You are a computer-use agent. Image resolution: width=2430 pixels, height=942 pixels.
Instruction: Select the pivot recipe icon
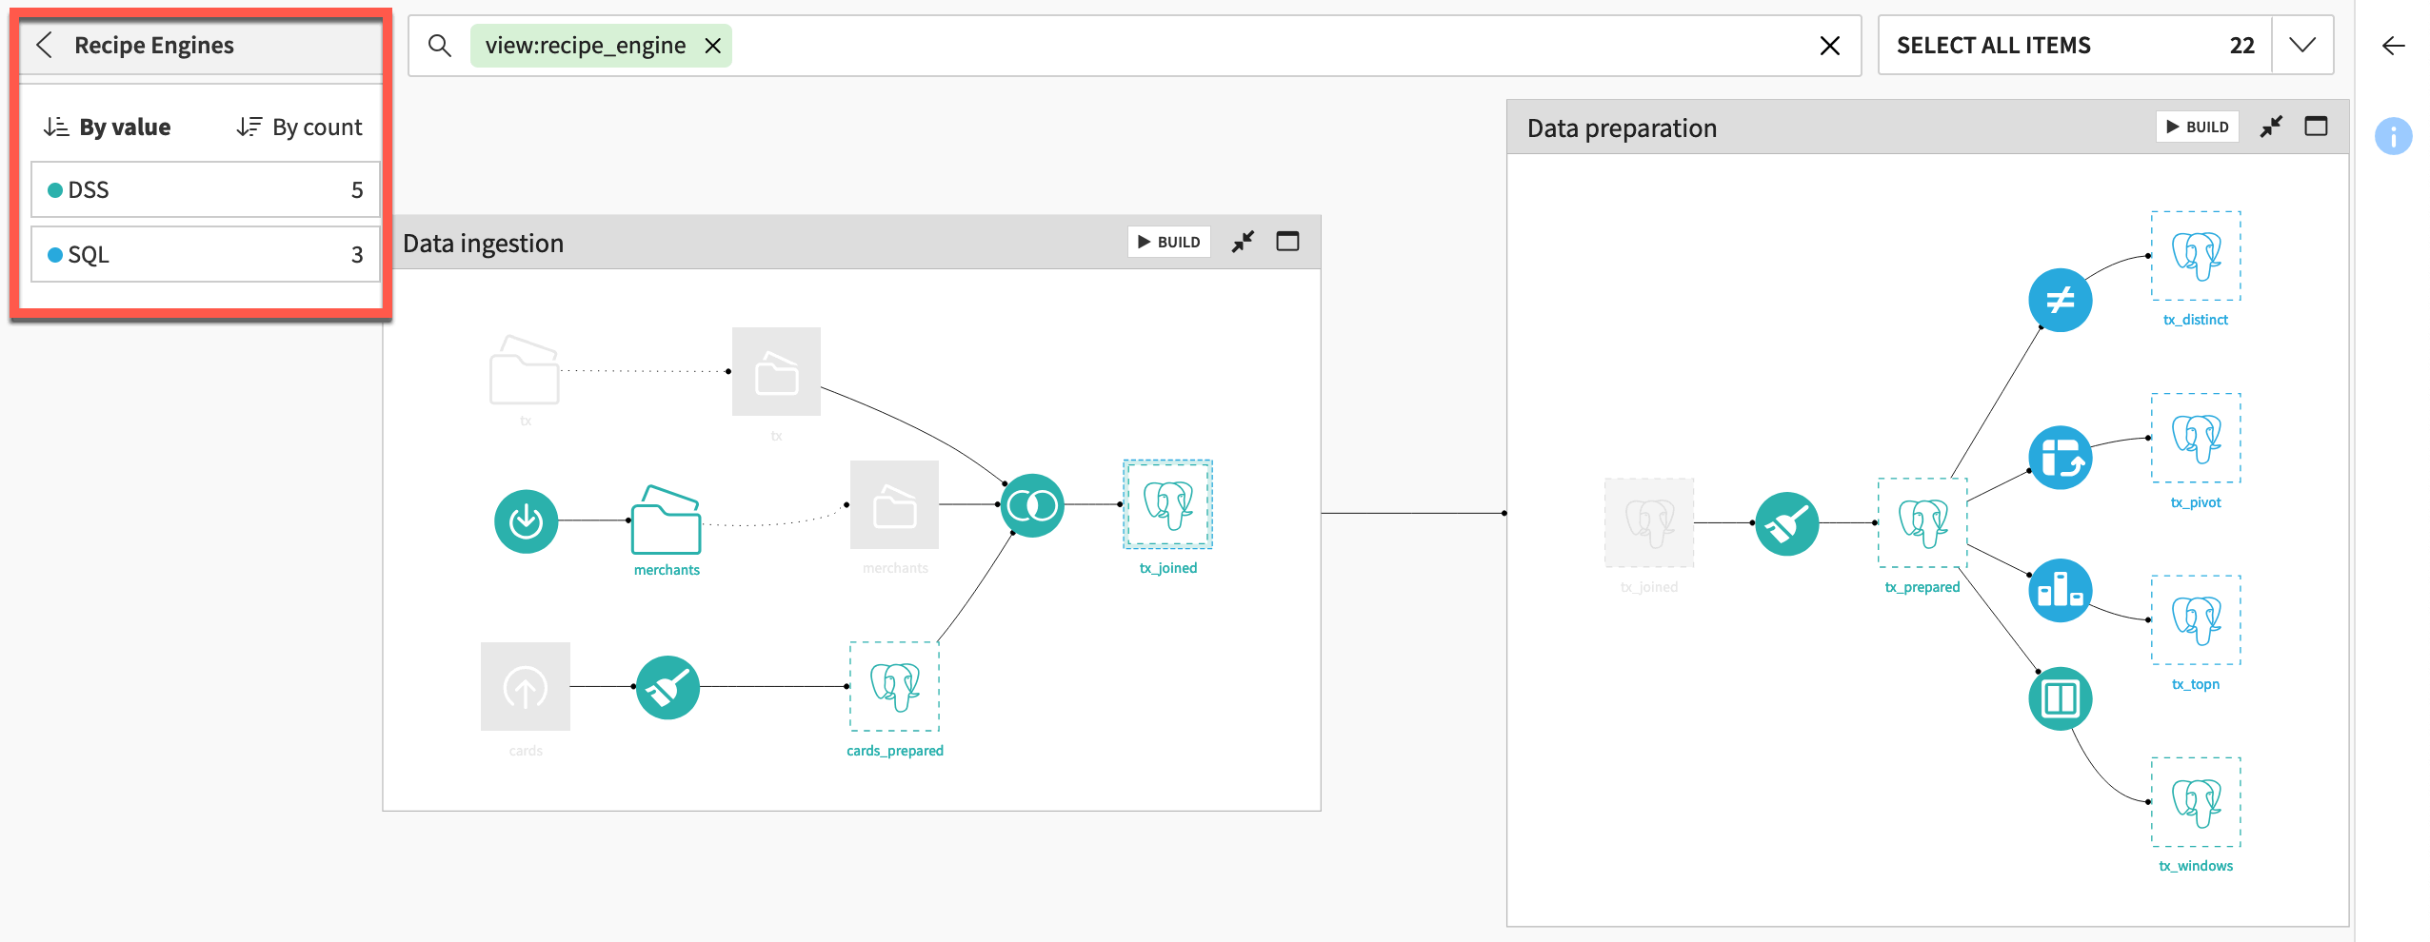(2060, 457)
